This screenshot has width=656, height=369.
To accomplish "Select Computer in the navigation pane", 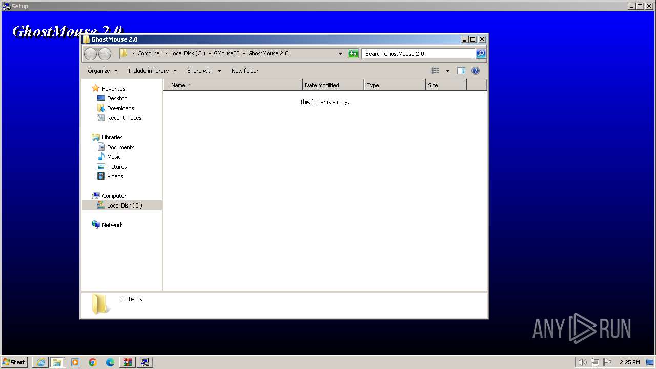I will [114, 196].
